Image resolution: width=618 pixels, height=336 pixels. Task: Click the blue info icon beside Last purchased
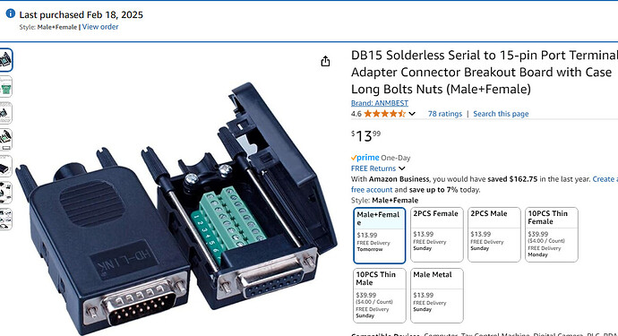tap(11, 13)
